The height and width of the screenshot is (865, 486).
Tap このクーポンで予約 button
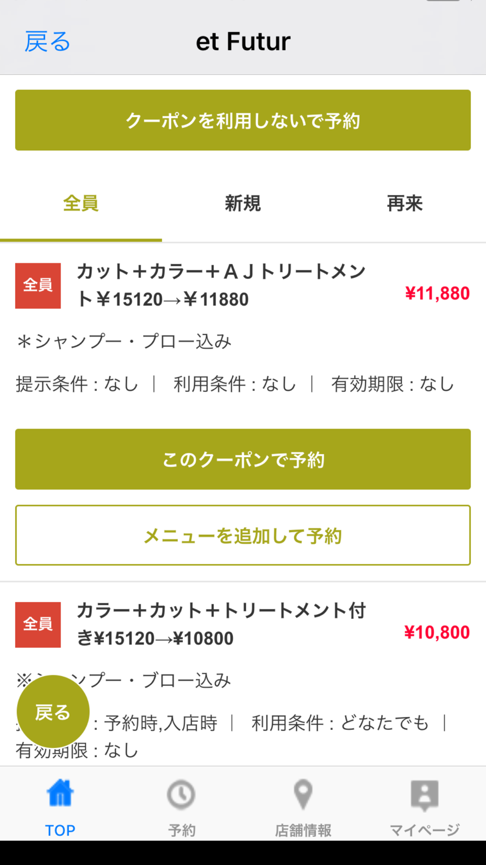point(243,459)
